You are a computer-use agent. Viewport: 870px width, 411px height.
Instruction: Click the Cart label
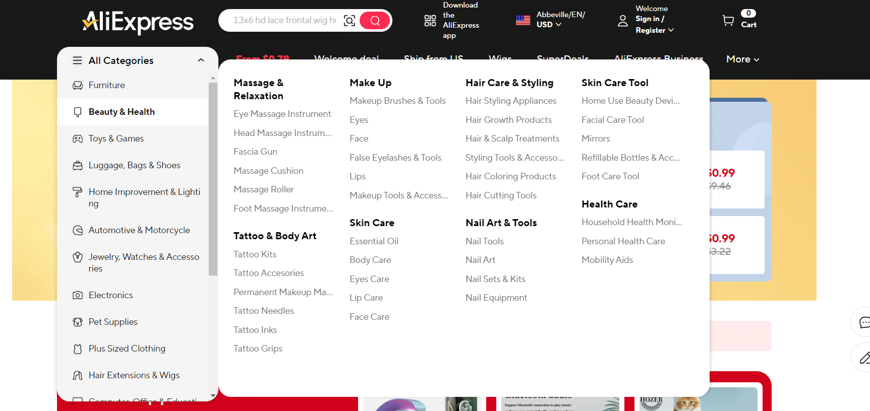point(748,25)
